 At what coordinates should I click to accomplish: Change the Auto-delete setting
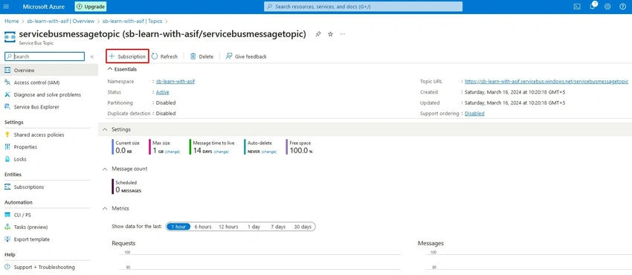[269, 152]
